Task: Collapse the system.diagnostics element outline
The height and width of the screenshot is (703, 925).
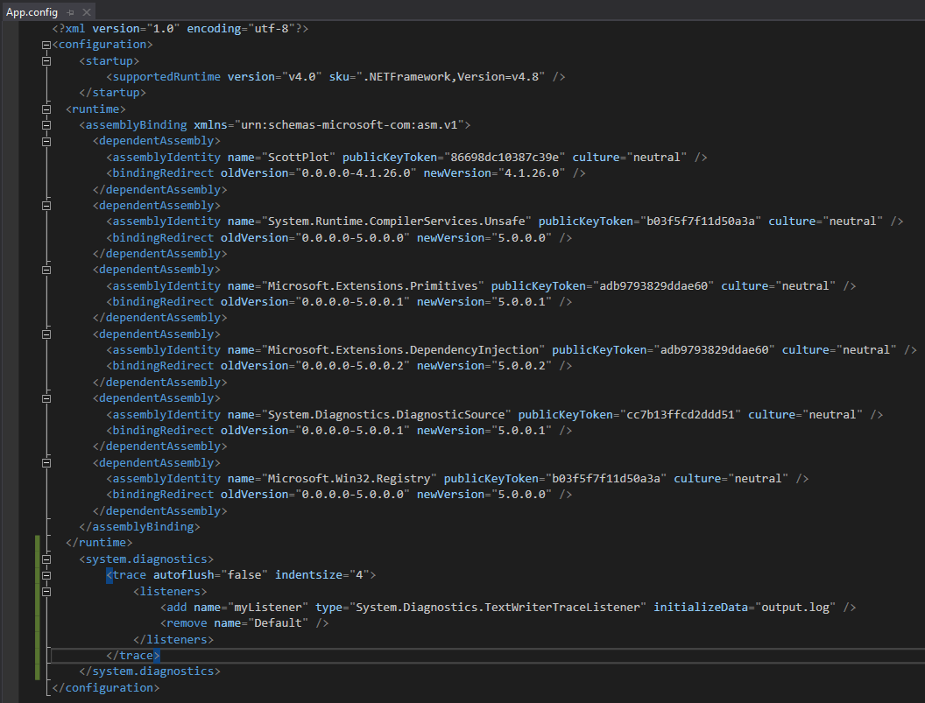Action: (46, 559)
